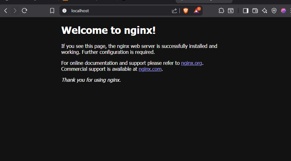Open Brave Wallet

click(255, 11)
